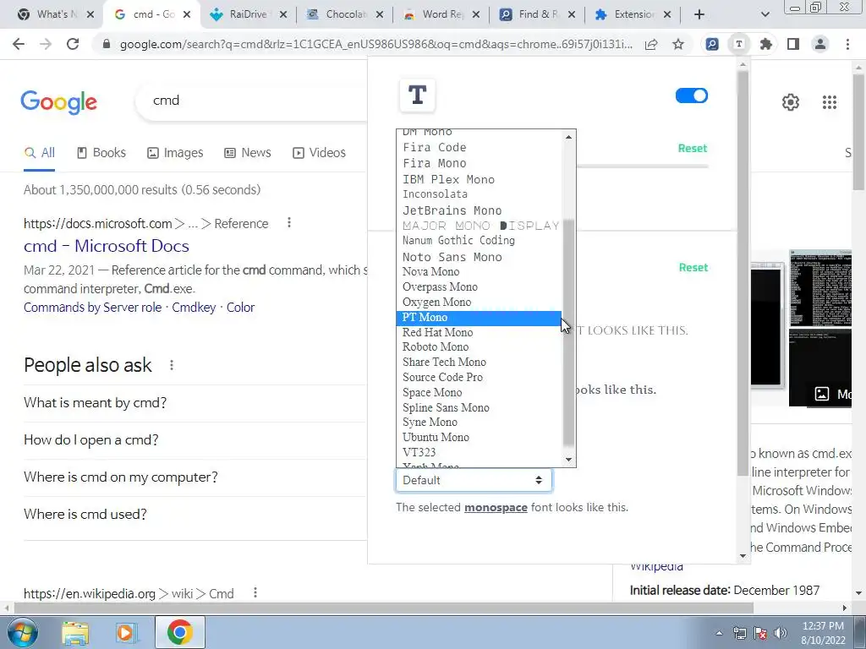This screenshot has width=866, height=649.
Task: Expand 'What is meant by cmd?' question
Action: [x=195, y=403]
